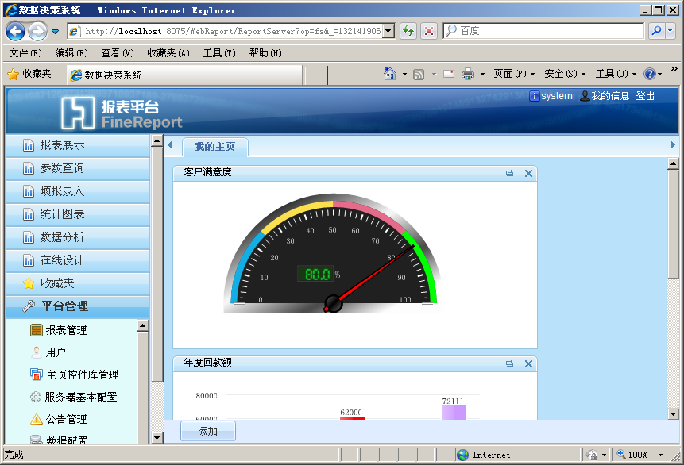Open 公告管理 announcements item
The image size is (684, 465).
point(59,419)
